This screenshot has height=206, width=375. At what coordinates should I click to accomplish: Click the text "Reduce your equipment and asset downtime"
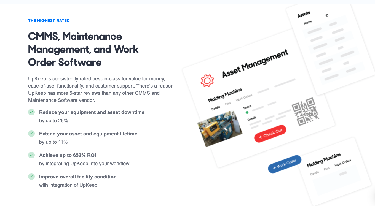[92, 112]
